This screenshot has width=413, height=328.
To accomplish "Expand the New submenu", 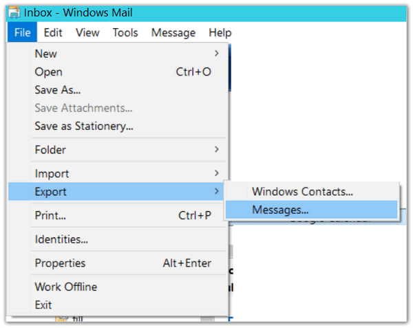I will 118,54.
